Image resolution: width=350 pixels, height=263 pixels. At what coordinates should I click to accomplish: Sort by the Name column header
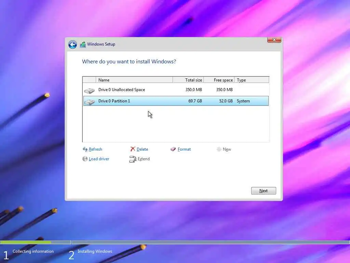(x=134, y=80)
